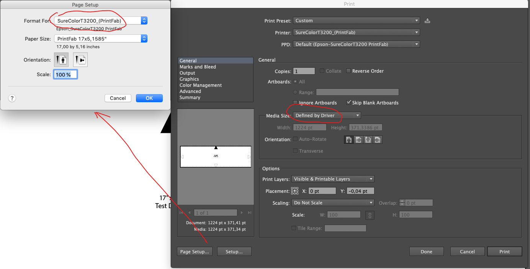This screenshot has width=530, height=269.
Task: Click the save print preset icon
Action: tap(427, 21)
